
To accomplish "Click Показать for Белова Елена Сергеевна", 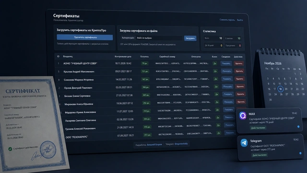I will click(228, 94).
